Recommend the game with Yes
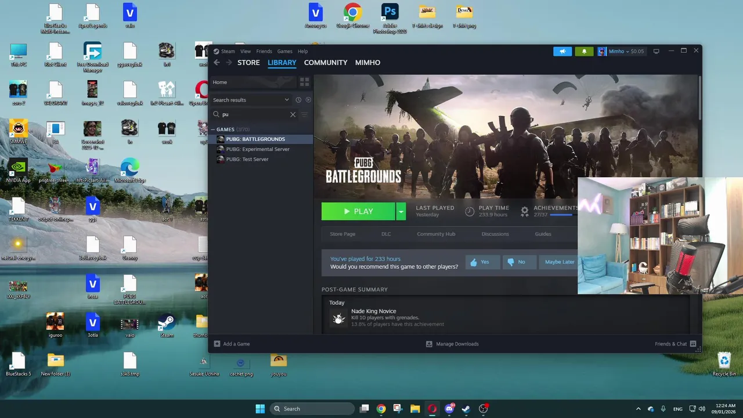 tap(482, 262)
